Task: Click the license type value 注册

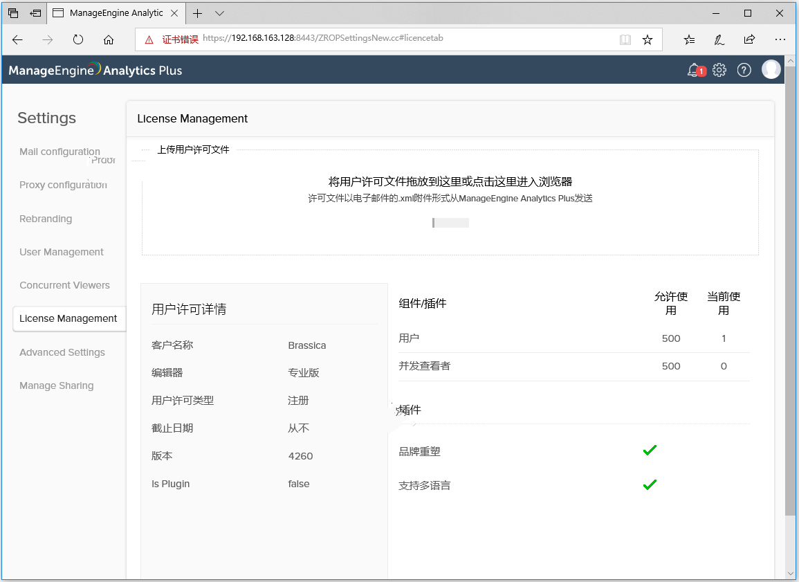Action: [x=299, y=401]
